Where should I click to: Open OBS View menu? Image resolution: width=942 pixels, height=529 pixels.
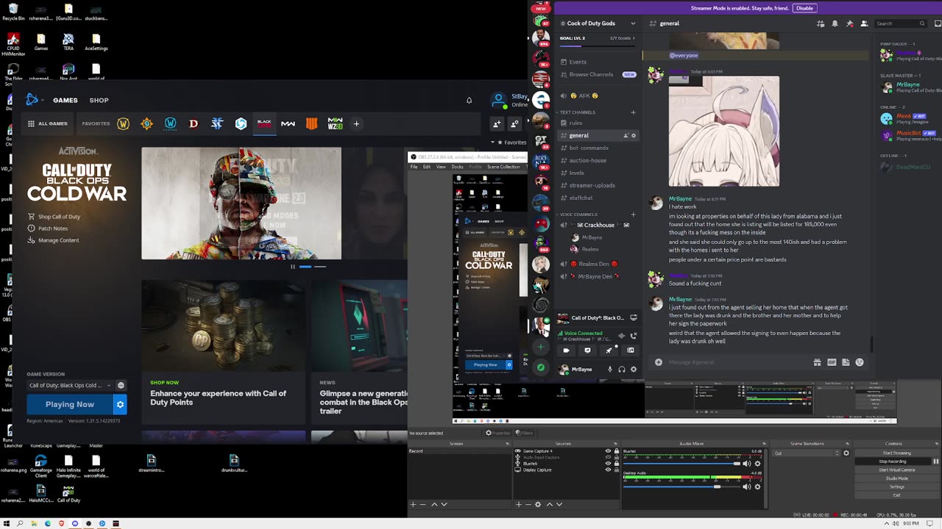tap(441, 167)
